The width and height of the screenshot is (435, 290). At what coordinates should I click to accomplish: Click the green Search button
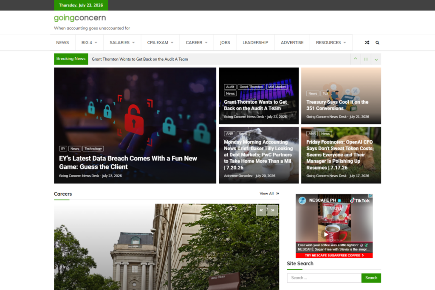coord(371,278)
